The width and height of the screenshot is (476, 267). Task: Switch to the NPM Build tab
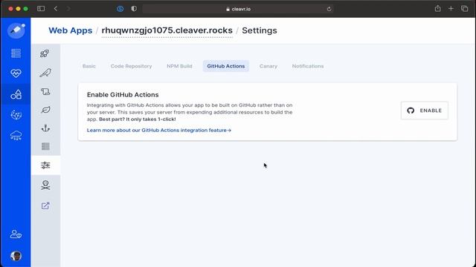(179, 66)
